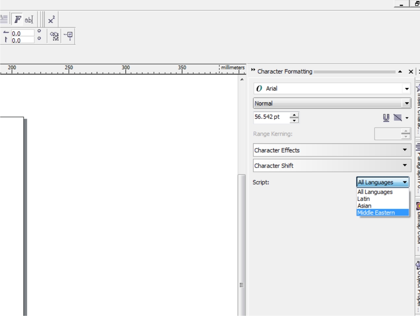Select Latin in the script list

point(382,199)
